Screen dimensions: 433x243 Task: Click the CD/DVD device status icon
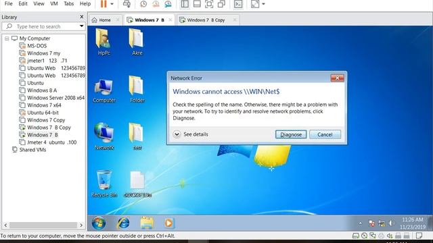364,236
